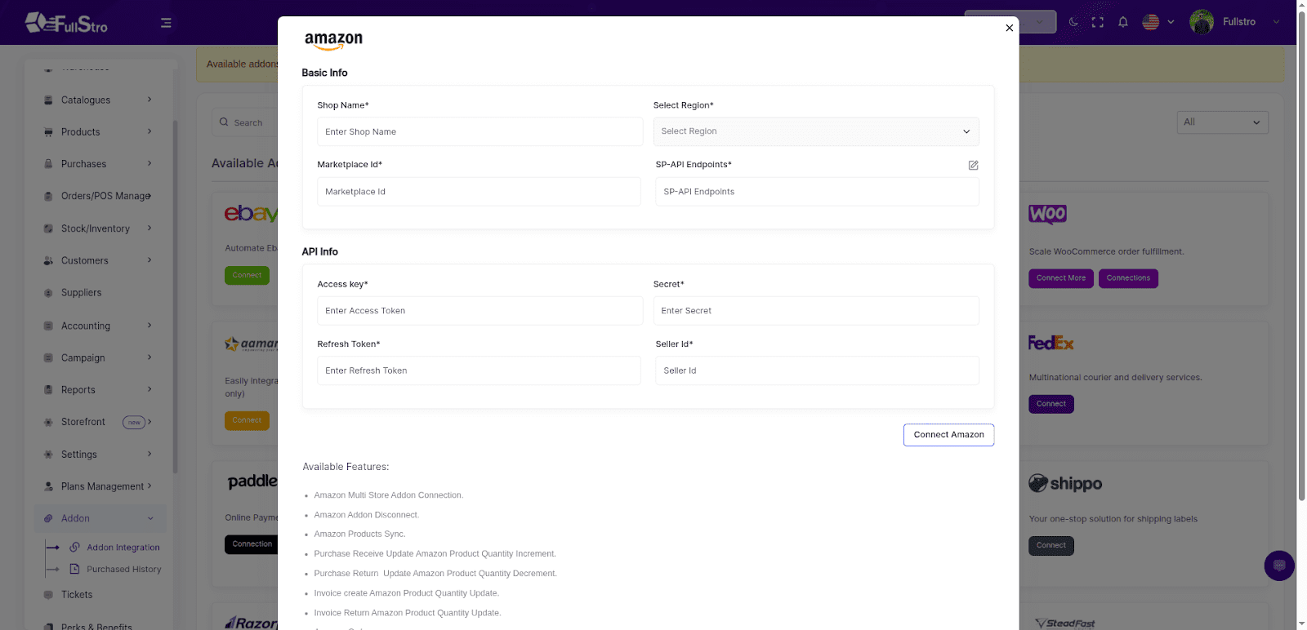Click the Purchased History document icon
Viewport: 1307px width, 630px height.
(x=74, y=569)
